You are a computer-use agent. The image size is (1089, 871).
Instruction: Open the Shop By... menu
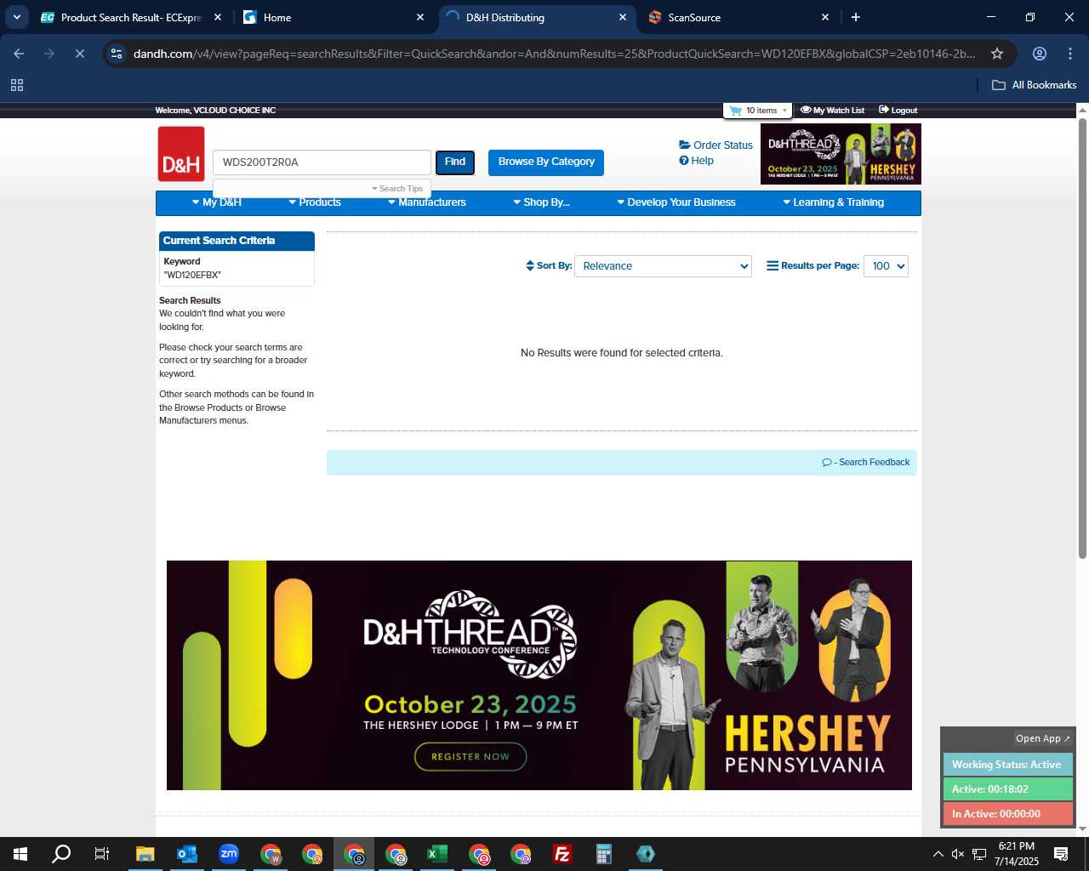click(541, 202)
